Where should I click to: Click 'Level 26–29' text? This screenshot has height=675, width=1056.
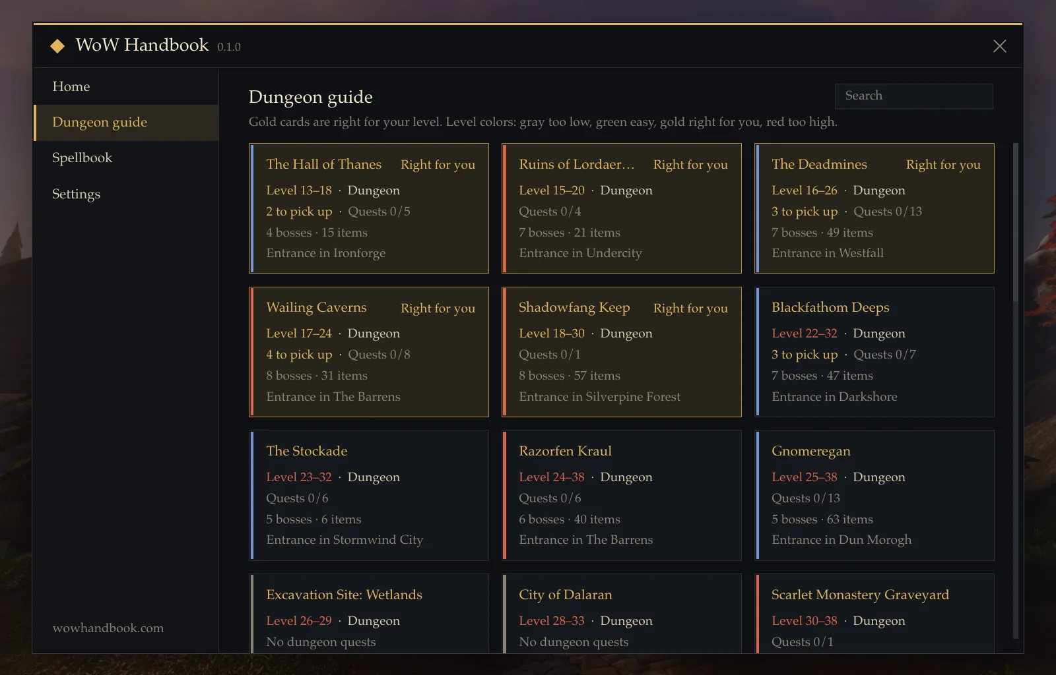(299, 620)
